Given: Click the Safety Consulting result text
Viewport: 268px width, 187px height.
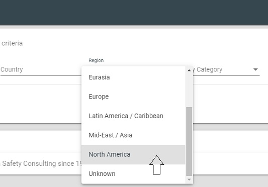Looking at the screenshot, I should 42,163.
